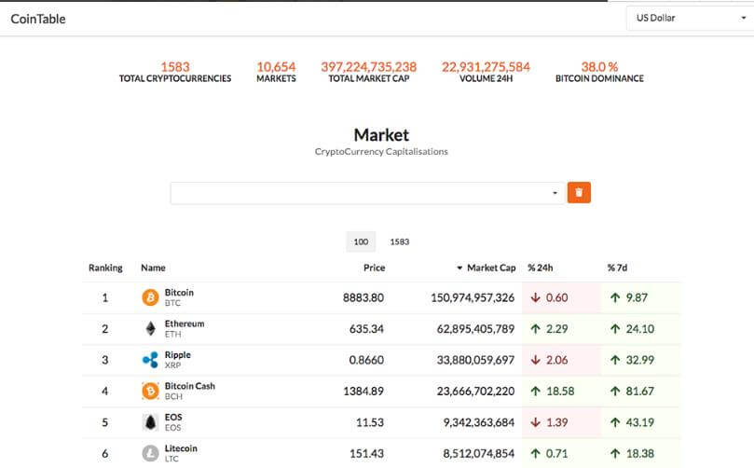This screenshot has width=754, height=468.
Task: Click the EOS logo icon
Action: tap(150, 422)
